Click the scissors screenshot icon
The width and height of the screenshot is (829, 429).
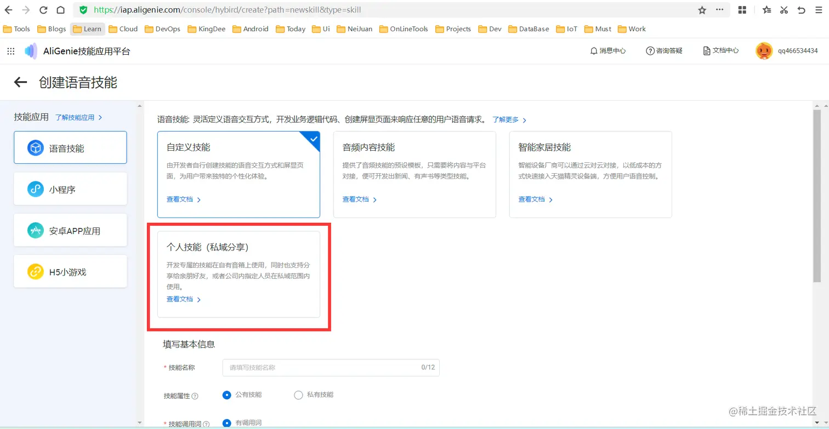click(x=784, y=10)
